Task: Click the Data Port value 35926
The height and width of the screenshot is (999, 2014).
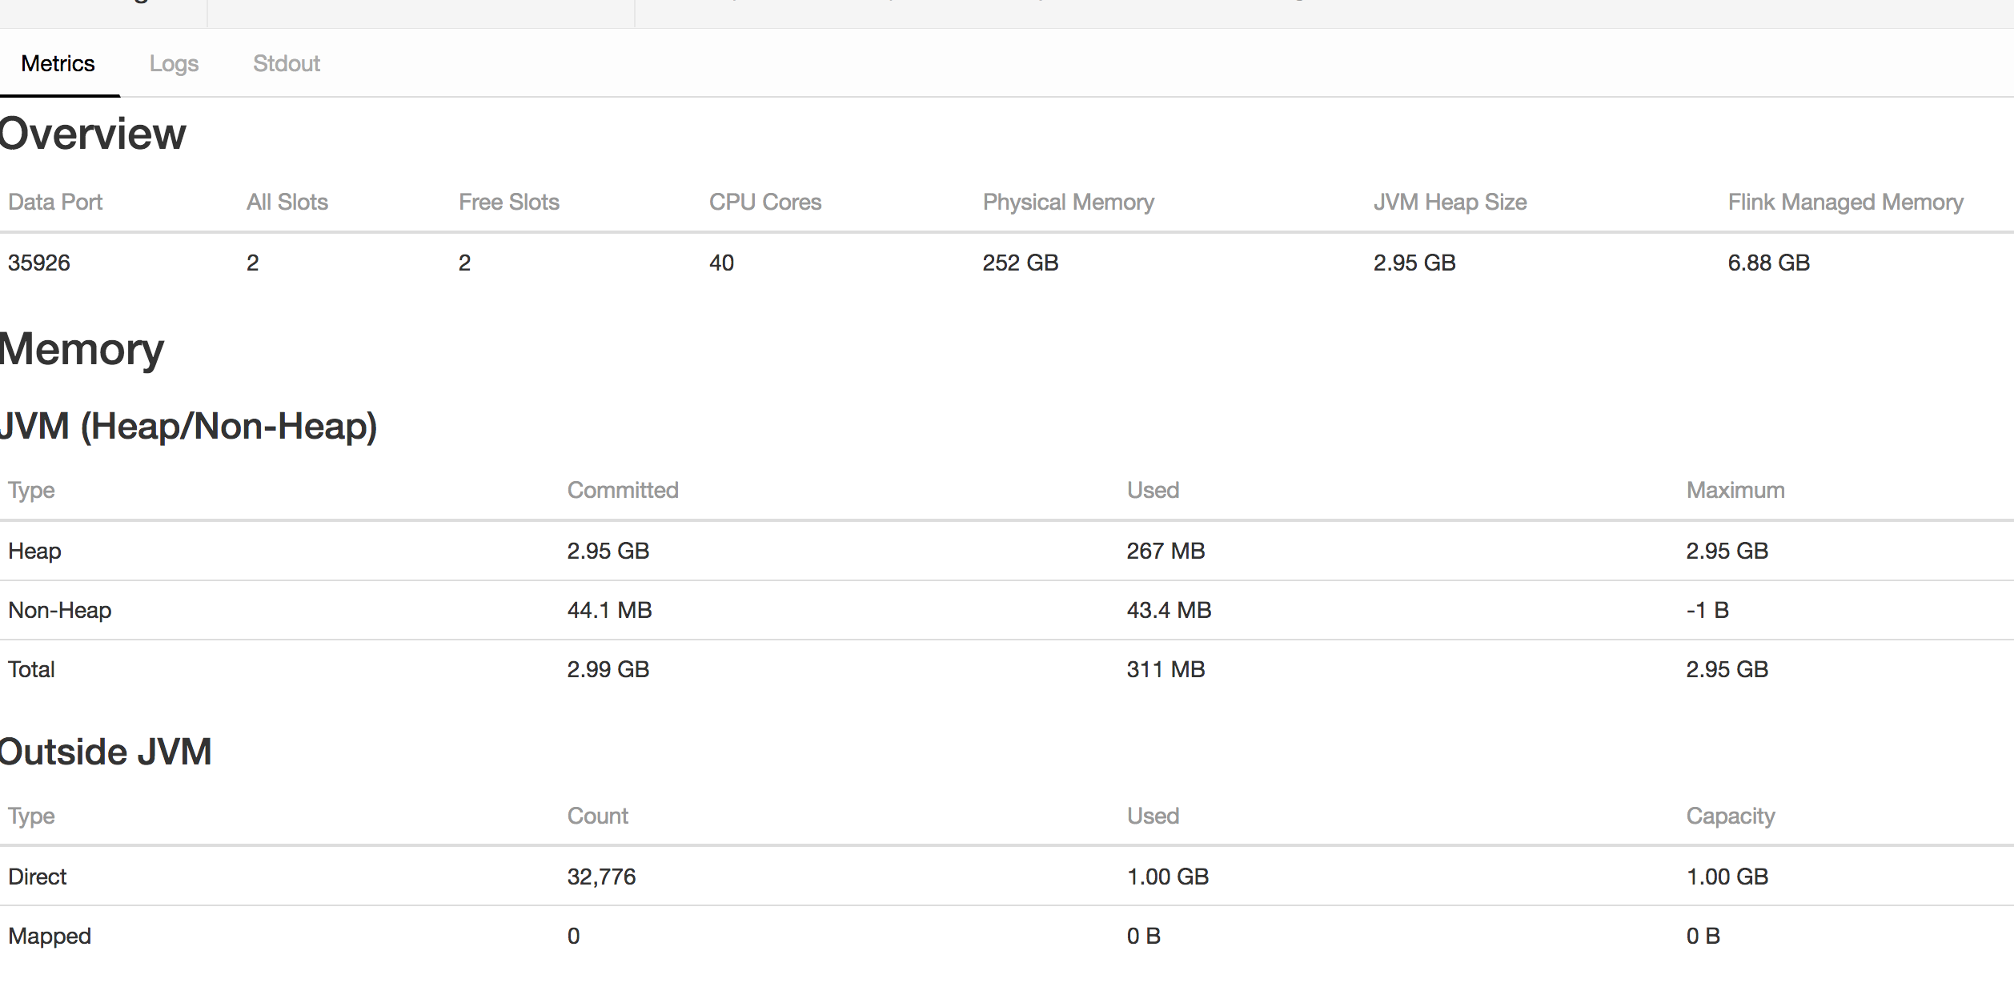Action: [39, 263]
